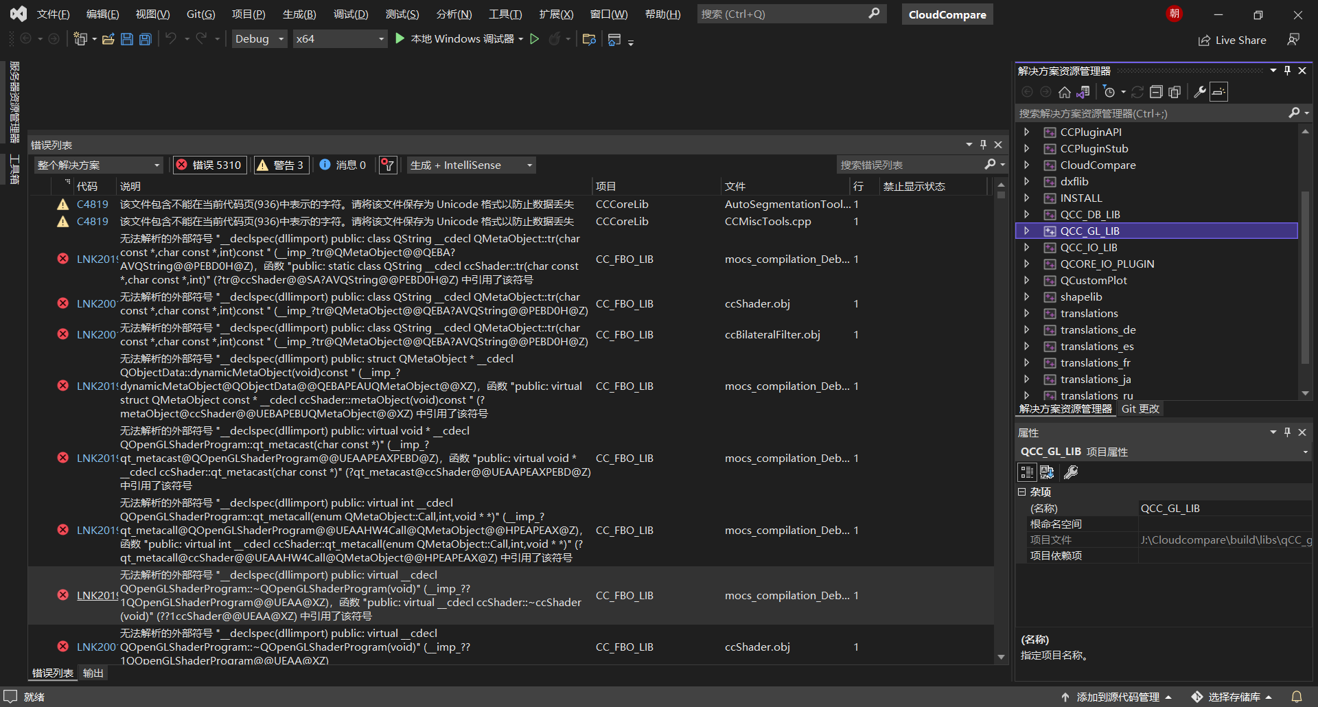Switch to the 输出 tab

tap(93, 673)
